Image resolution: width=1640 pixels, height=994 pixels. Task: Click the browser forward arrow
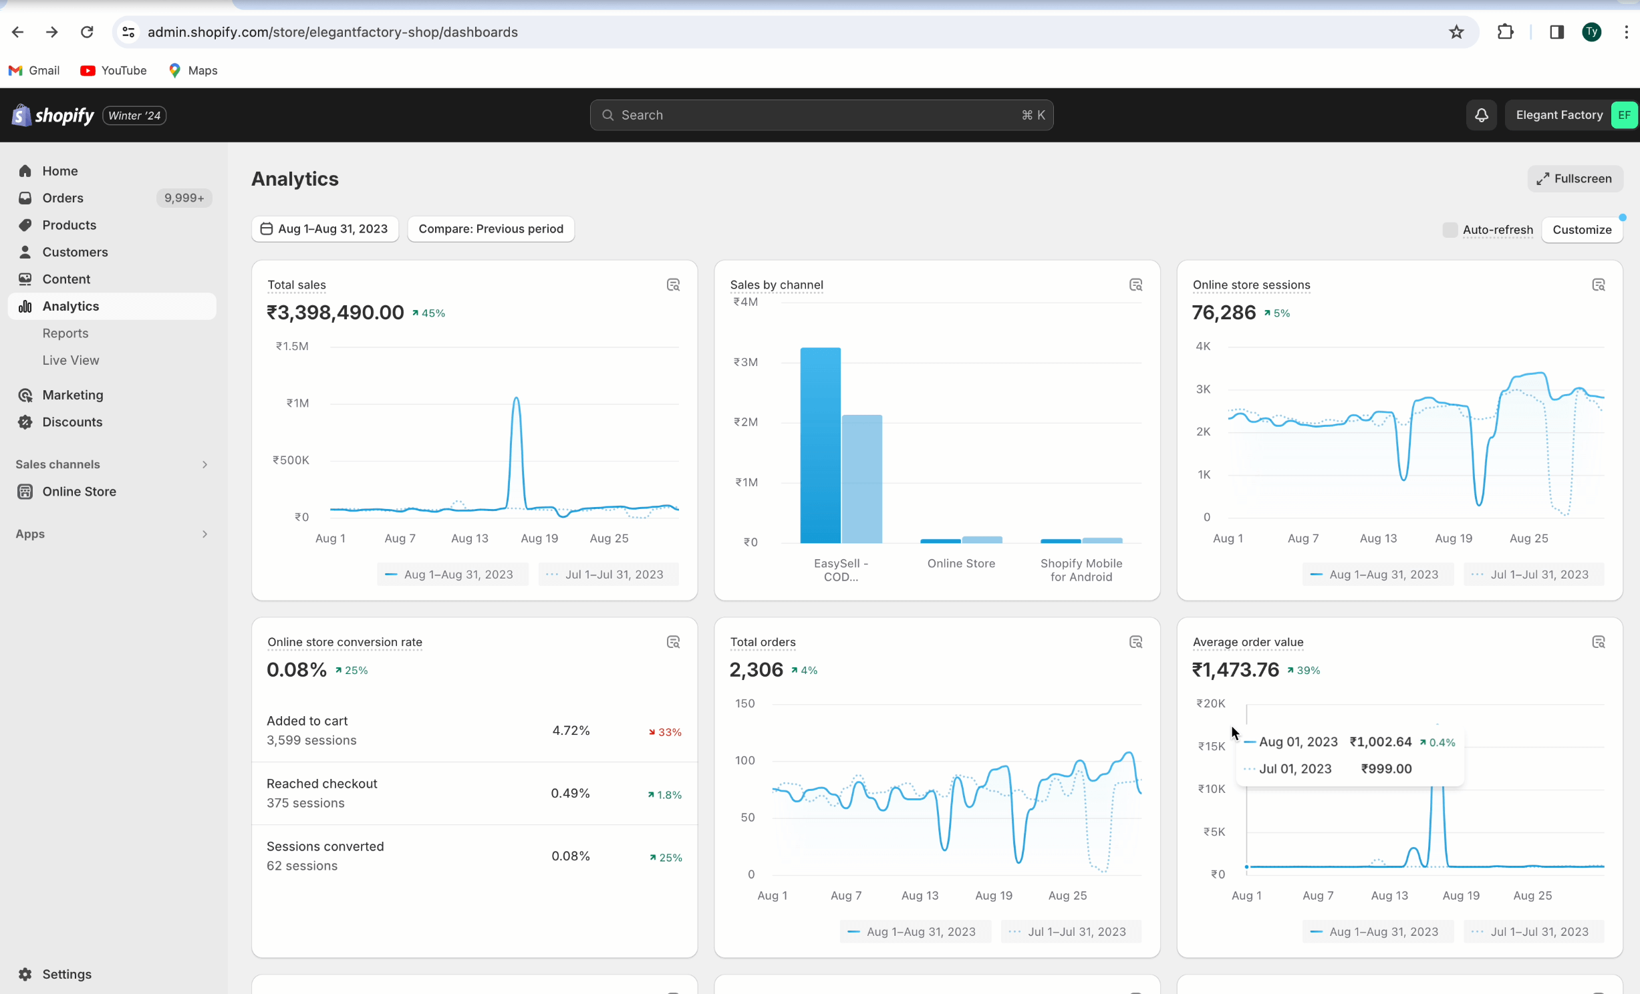52,32
